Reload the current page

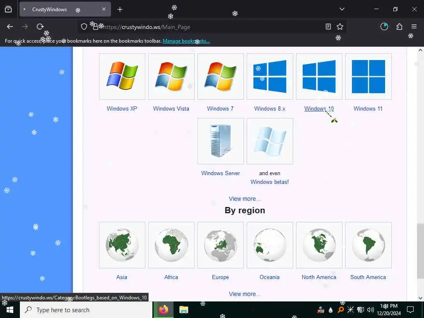click(x=40, y=26)
